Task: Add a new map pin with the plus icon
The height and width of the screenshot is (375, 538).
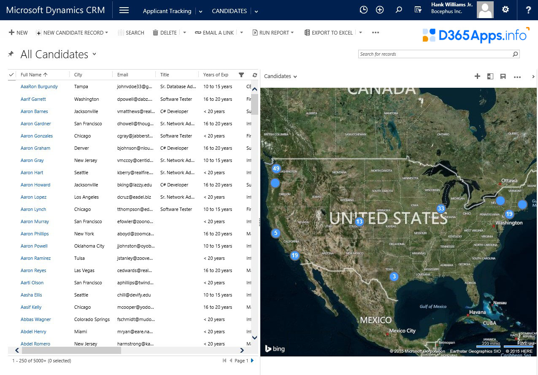Action: [x=477, y=76]
